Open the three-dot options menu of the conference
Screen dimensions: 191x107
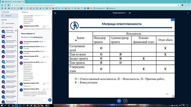click(x=188, y=13)
